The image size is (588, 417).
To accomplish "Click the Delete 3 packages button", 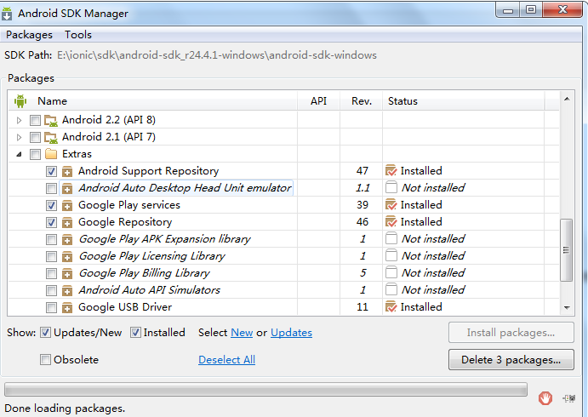I will tap(511, 360).
